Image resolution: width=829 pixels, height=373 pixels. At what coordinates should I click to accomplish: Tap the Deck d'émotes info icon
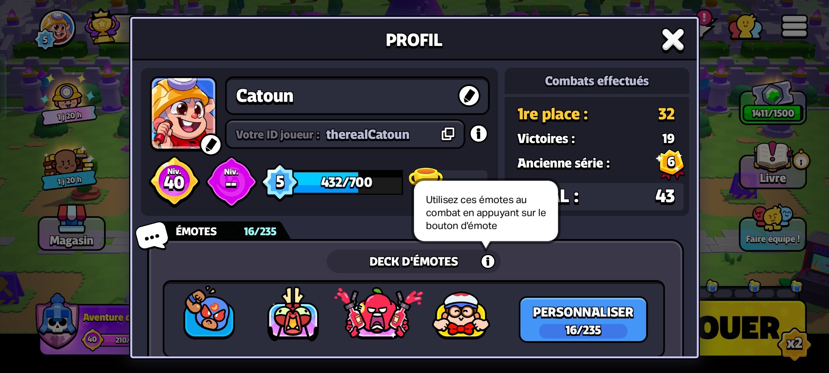(x=488, y=261)
